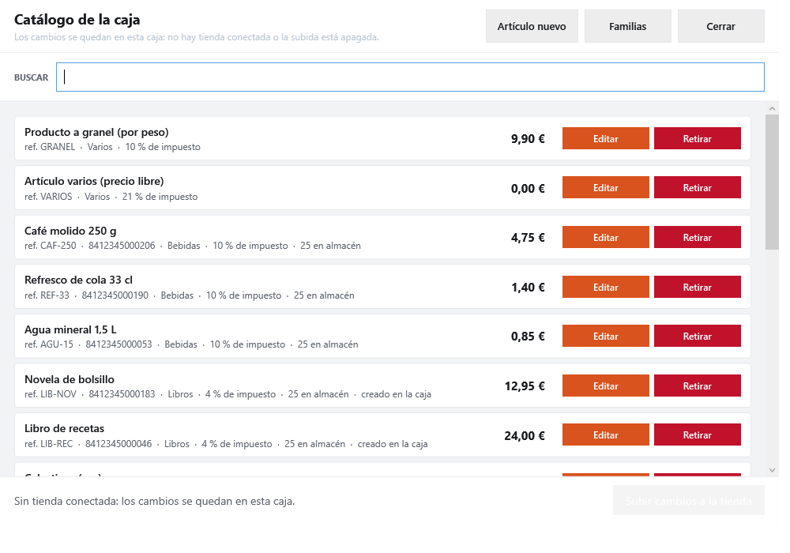This screenshot has width=790, height=553.
Task: Click the Catálogo de la caja heading
Action: tap(77, 20)
